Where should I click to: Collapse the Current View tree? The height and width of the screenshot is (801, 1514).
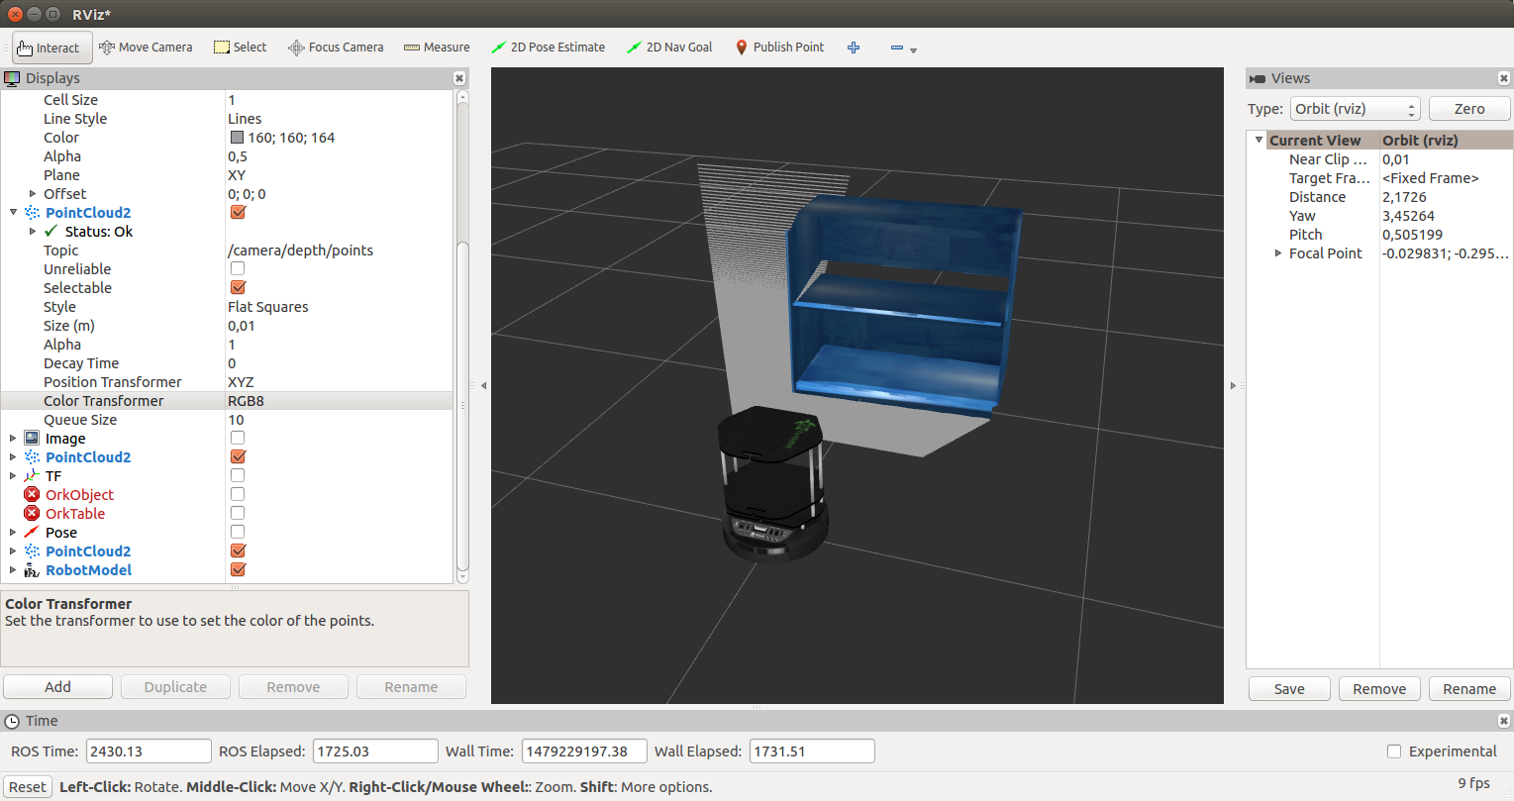(1259, 141)
